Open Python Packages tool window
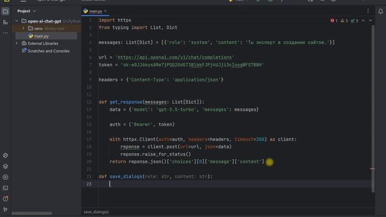This screenshot has width=386, height=217. [5, 156]
